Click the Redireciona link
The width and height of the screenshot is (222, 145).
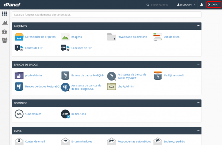(79, 114)
